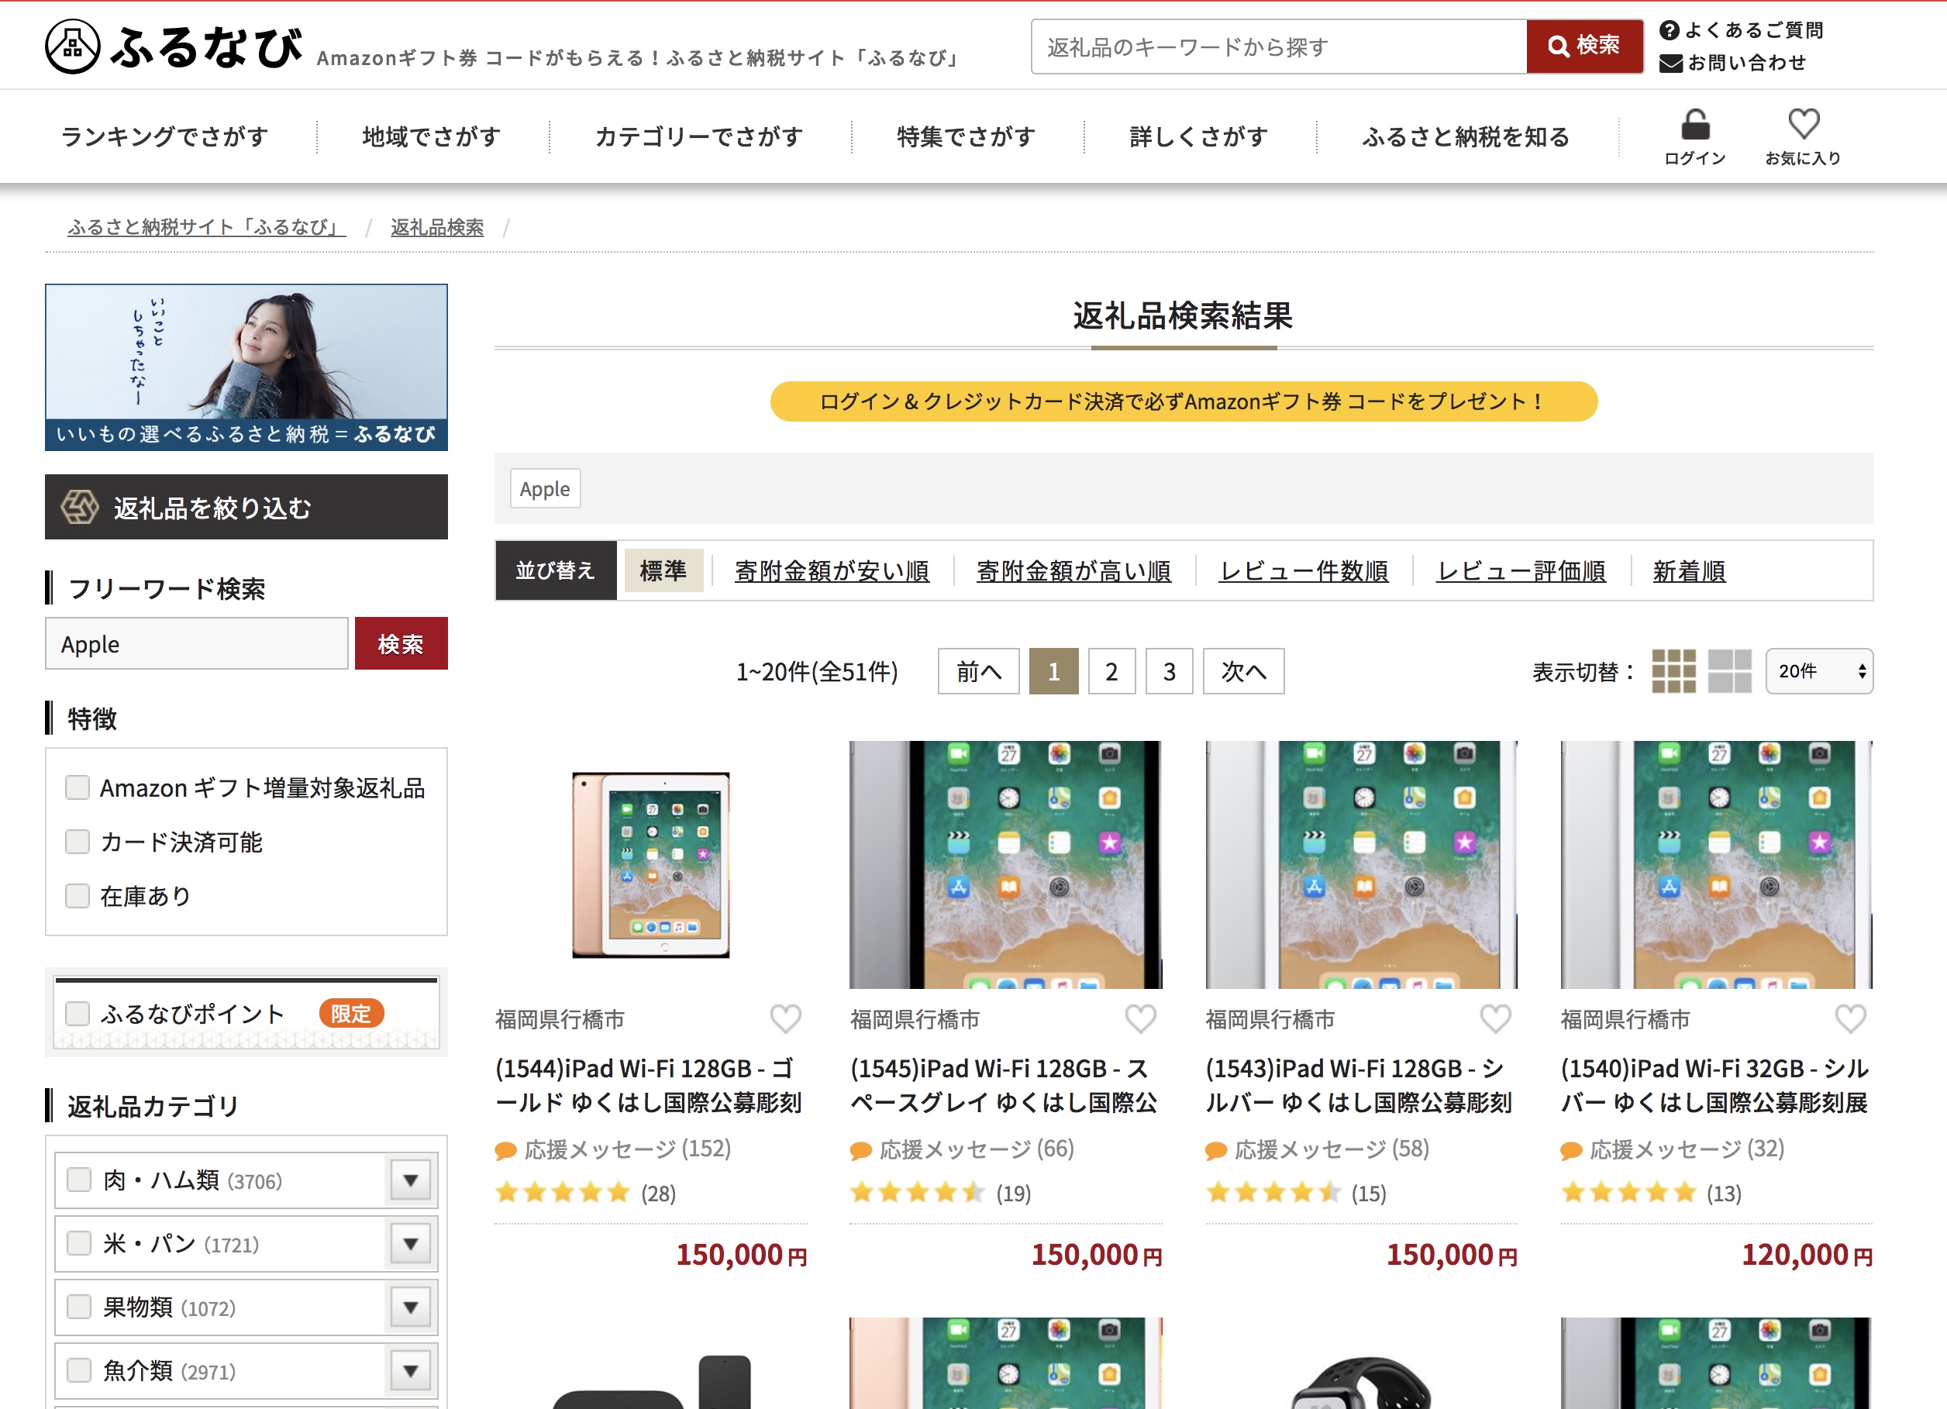This screenshot has width=1947, height=1409.
Task: Open the お問い合わせ mail icon link
Action: [x=1670, y=64]
